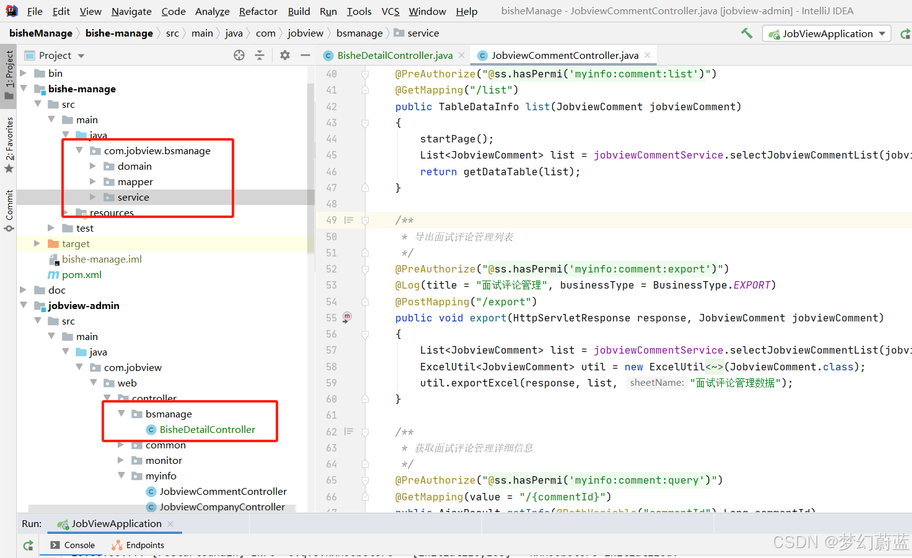
Task: Collapse the bishe-manage module
Action: (24, 89)
